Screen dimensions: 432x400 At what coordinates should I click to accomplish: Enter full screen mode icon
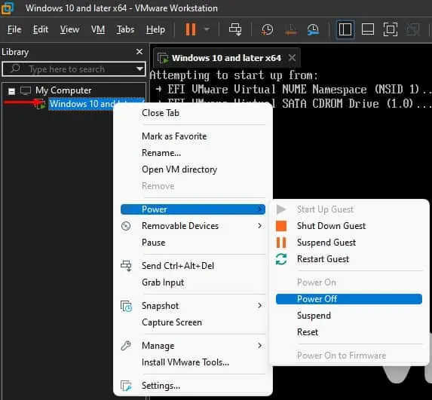tap(390, 29)
